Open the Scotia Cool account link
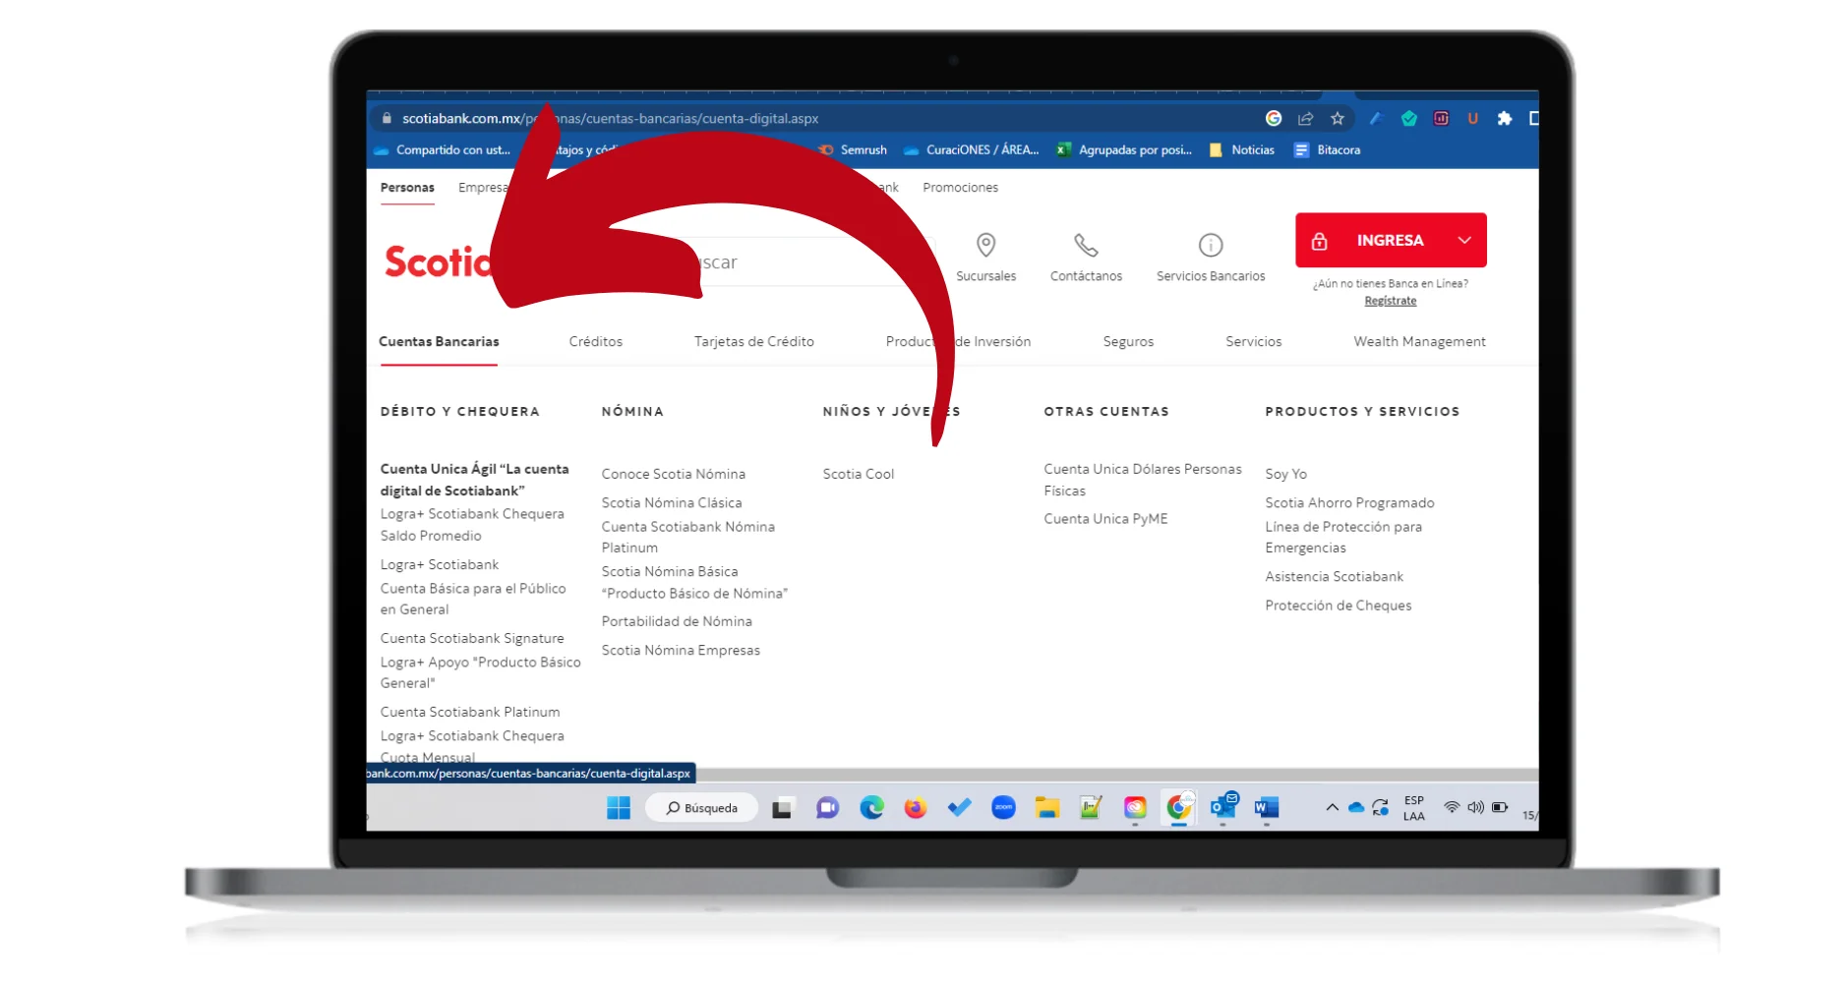This screenshot has width=1847, height=983. tap(858, 475)
